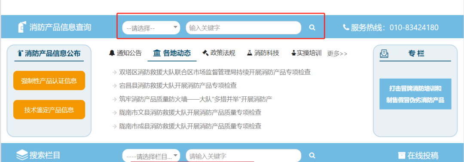Open news item 筑牢消防产品质量防火墙
Image resolution: width=464 pixels, height=162 pixels.
tap(195, 99)
